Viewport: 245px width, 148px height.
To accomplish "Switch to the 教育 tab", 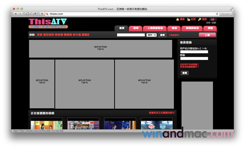I will click(x=136, y=28).
